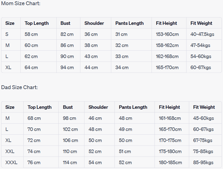Select the Shoulder header in Mom chart
This screenshot has height=169, width=223.
(94, 23)
